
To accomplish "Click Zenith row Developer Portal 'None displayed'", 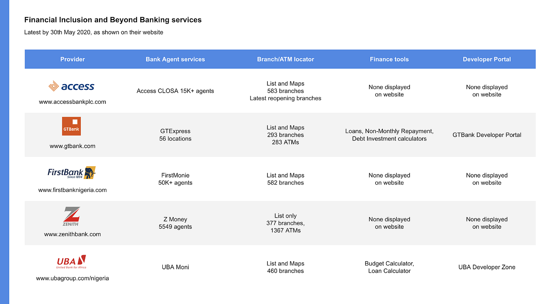I will (487, 223).
